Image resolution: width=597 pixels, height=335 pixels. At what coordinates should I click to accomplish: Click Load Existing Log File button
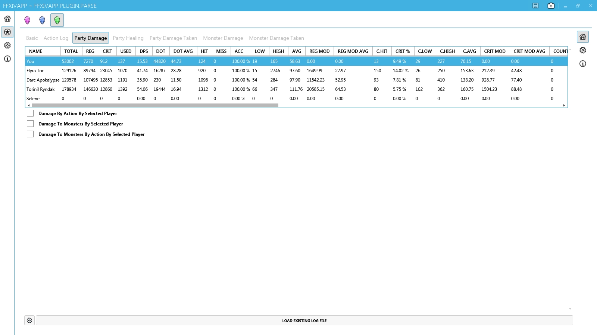click(304, 320)
